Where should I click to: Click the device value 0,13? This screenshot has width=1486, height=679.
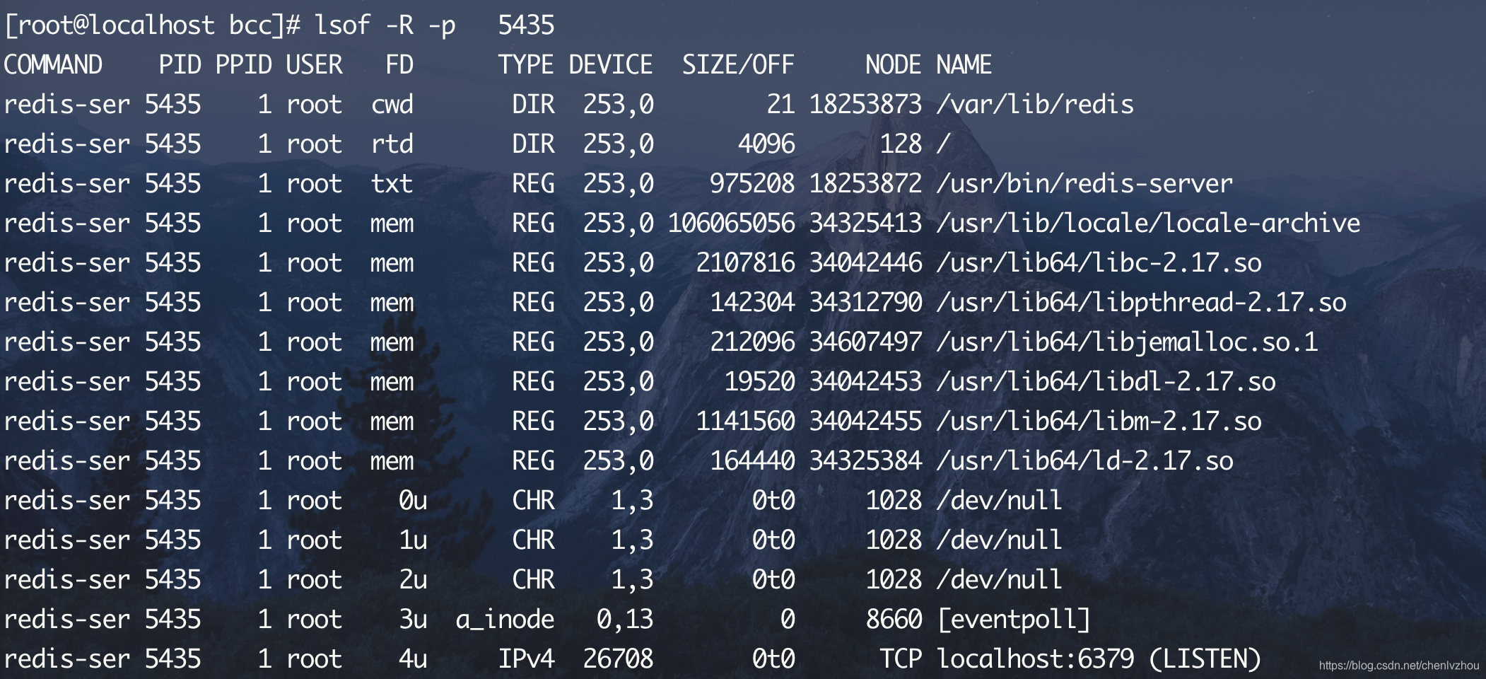coord(626,620)
